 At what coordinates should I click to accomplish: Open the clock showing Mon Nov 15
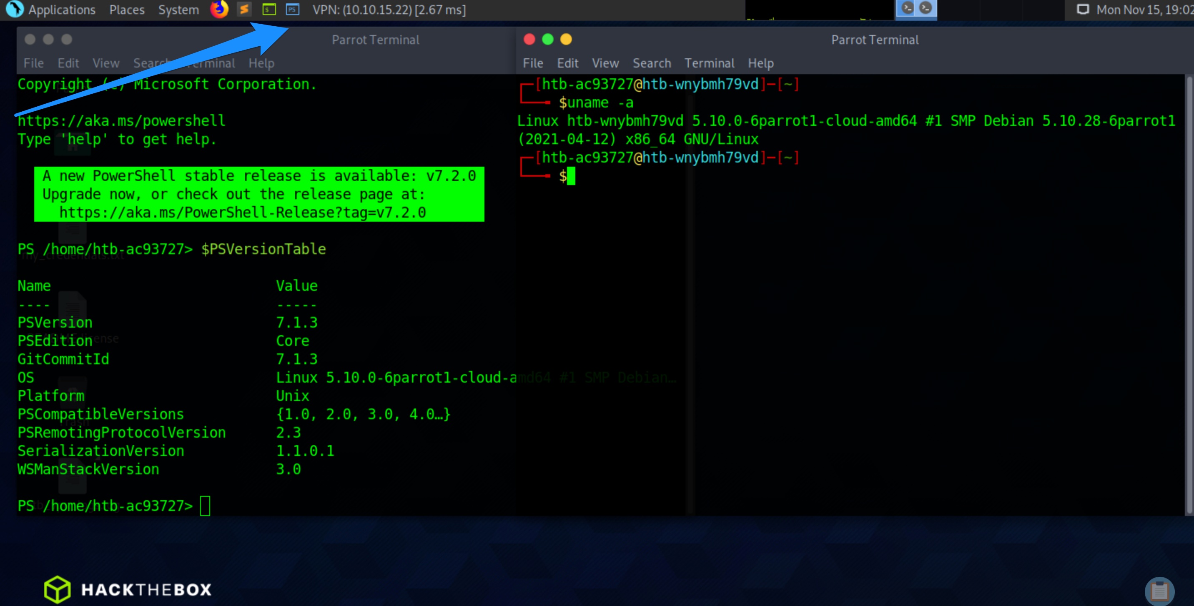[x=1144, y=10]
